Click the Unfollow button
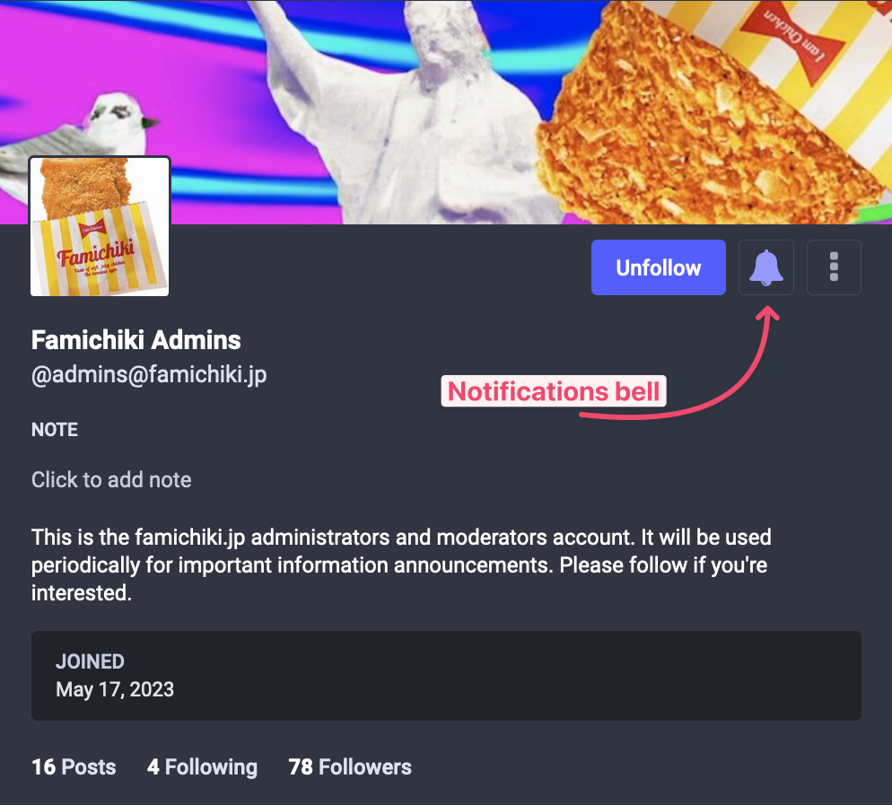This screenshot has width=892, height=805. point(658,267)
